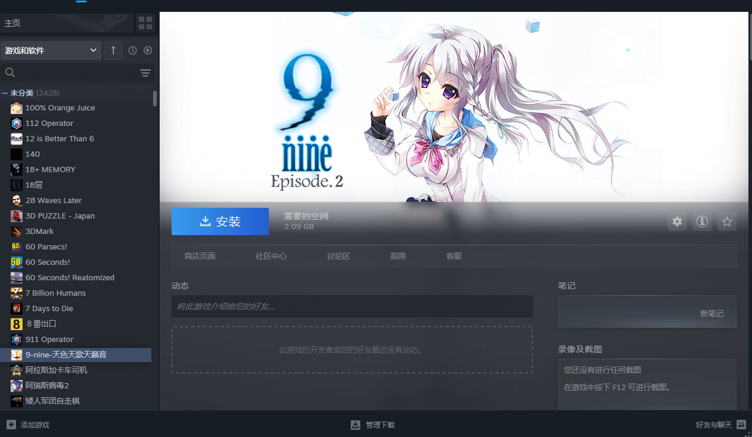Collapse the 未分类 category

tap(5, 93)
